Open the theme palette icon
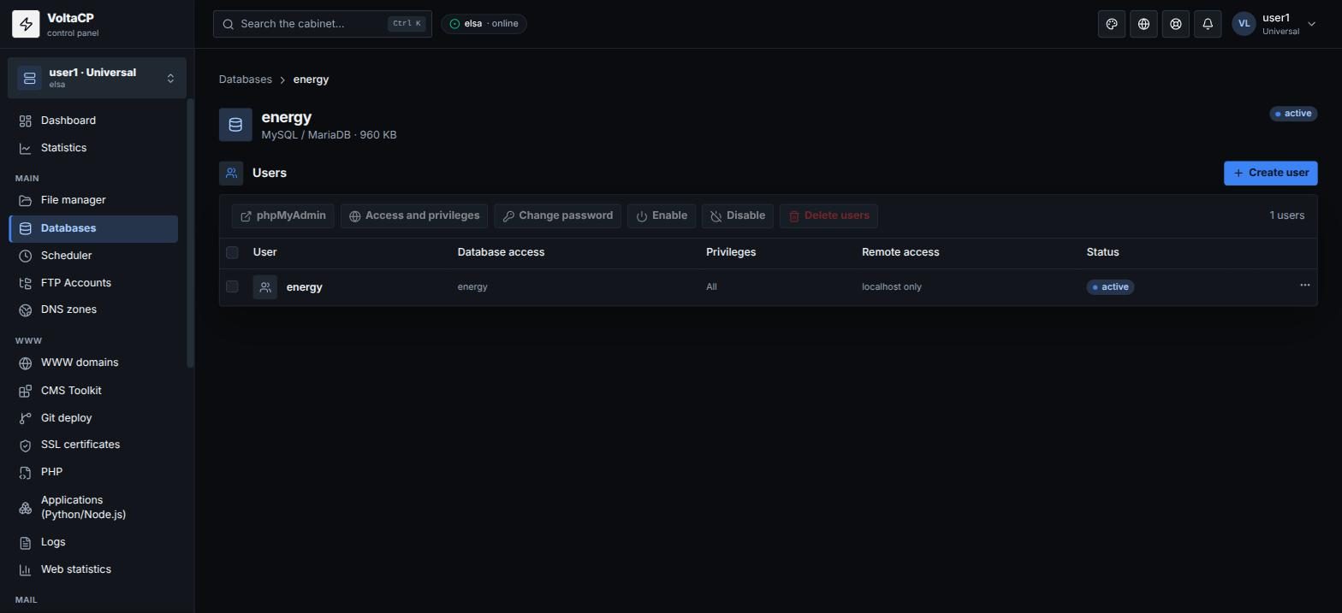Image resolution: width=1342 pixels, height=613 pixels. pos(1112,24)
